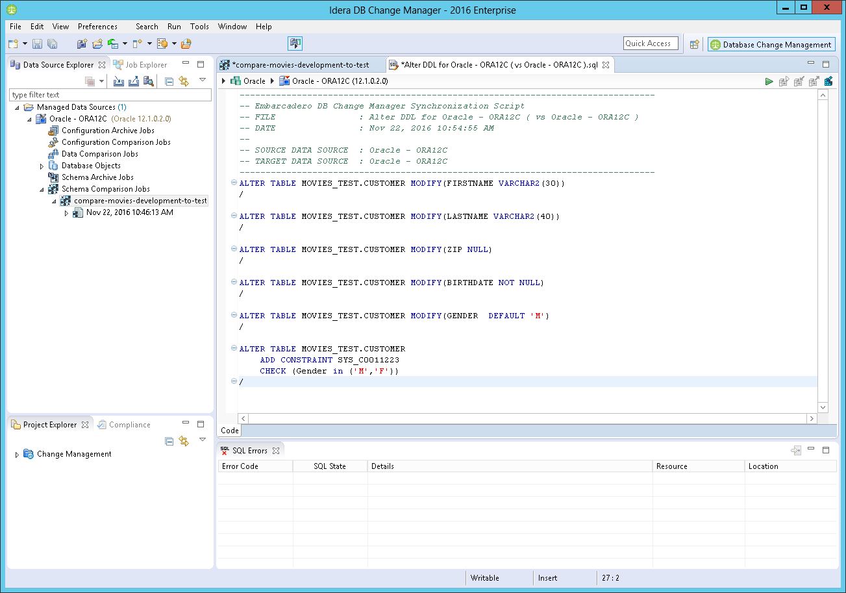846x593 pixels.
Task: Click the green arrow table toolbar icon
Action: 113,44
